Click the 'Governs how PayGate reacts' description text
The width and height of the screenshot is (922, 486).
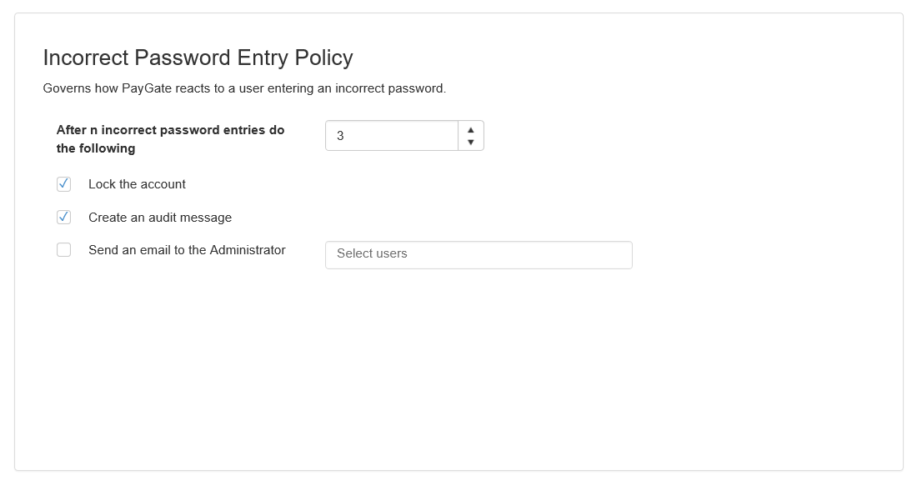coord(244,88)
